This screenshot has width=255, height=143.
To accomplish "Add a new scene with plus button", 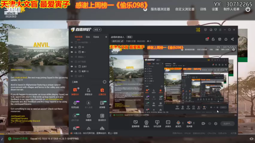I will [106, 37].
